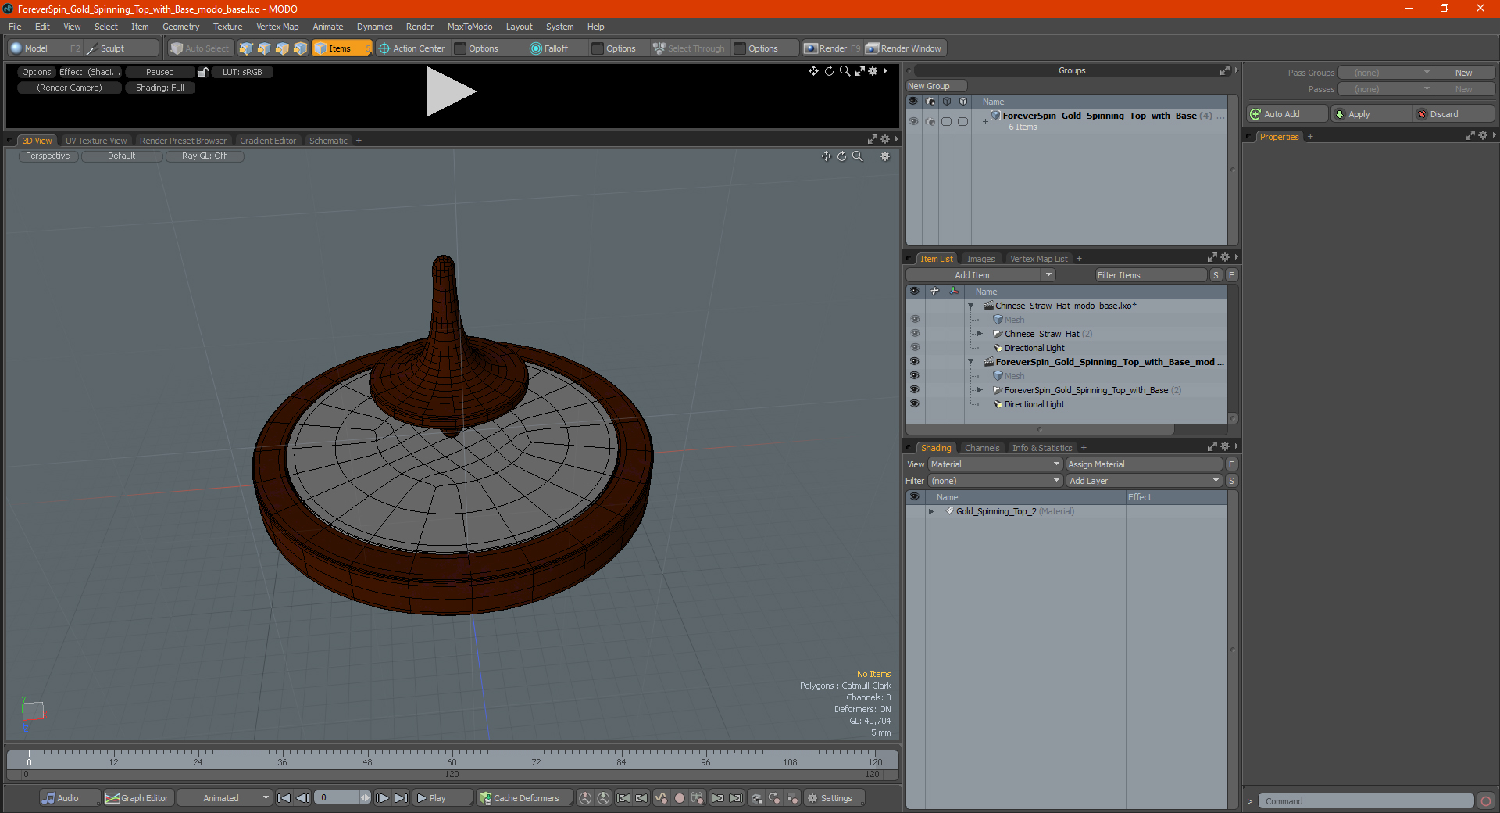
Task: Click 3D viewport pan move icon
Action: [x=826, y=156]
